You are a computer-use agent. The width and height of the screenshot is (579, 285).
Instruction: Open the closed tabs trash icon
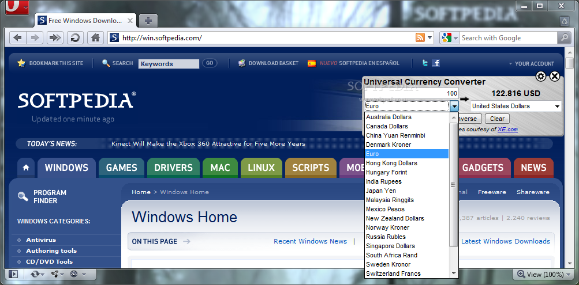tap(565, 21)
